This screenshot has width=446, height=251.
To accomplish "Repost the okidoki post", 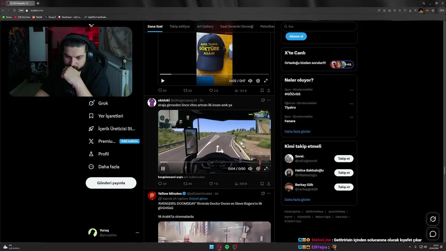I will 188,184.
